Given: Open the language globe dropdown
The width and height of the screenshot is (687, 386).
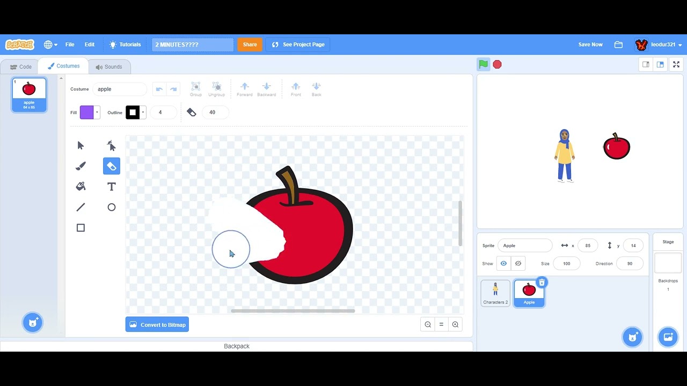Looking at the screenshot, I should pos(50,44).
